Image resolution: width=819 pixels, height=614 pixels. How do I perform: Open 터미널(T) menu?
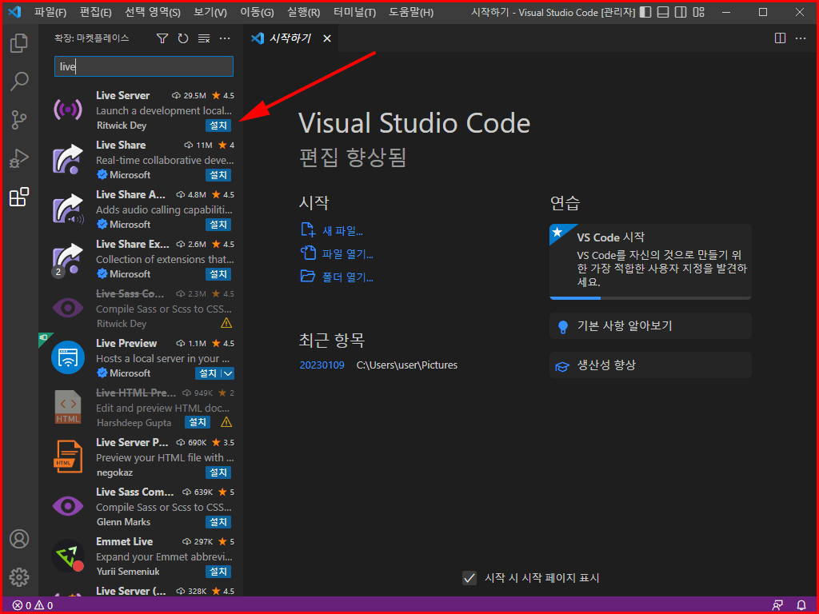[x=354, y=12]
